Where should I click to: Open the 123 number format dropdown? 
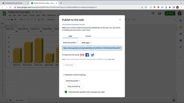click(43, 19)
